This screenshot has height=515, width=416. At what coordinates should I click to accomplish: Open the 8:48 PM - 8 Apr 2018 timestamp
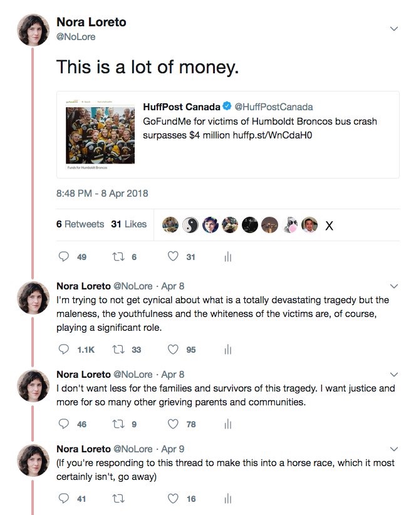click(x=102, y=193)
